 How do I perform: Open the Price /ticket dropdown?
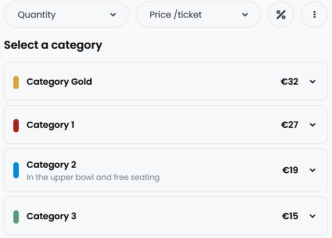coord(198,14)
